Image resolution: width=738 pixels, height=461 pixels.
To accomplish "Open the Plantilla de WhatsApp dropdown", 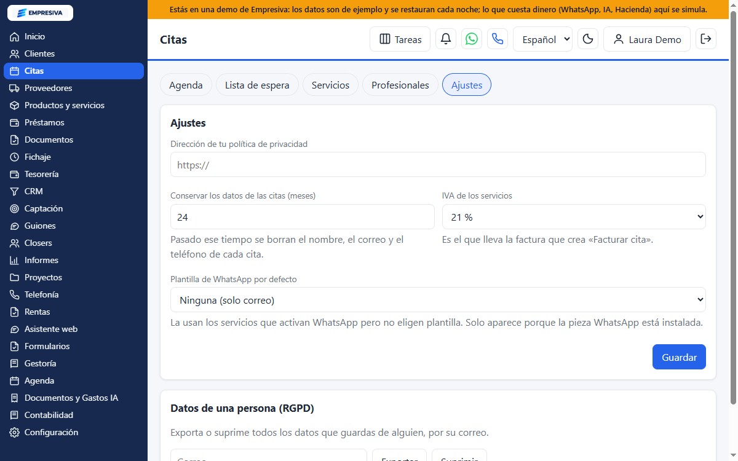I will pyautogui.click(x=438, y=300).
